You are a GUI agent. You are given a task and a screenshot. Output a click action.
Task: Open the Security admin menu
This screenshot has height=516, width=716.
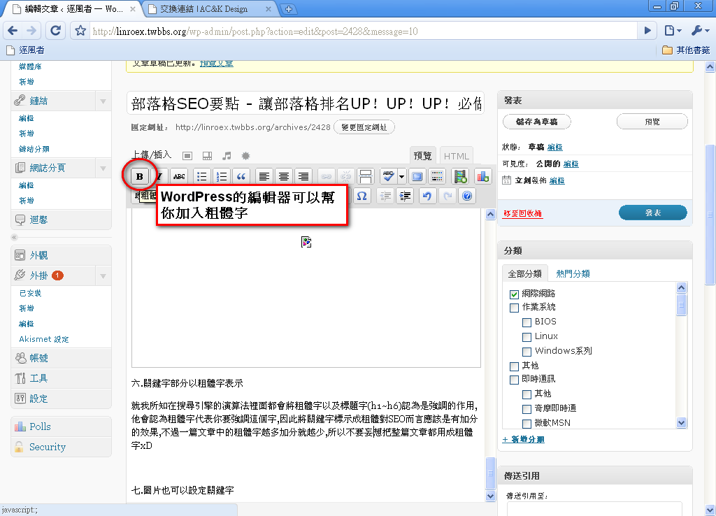[62, 447]
